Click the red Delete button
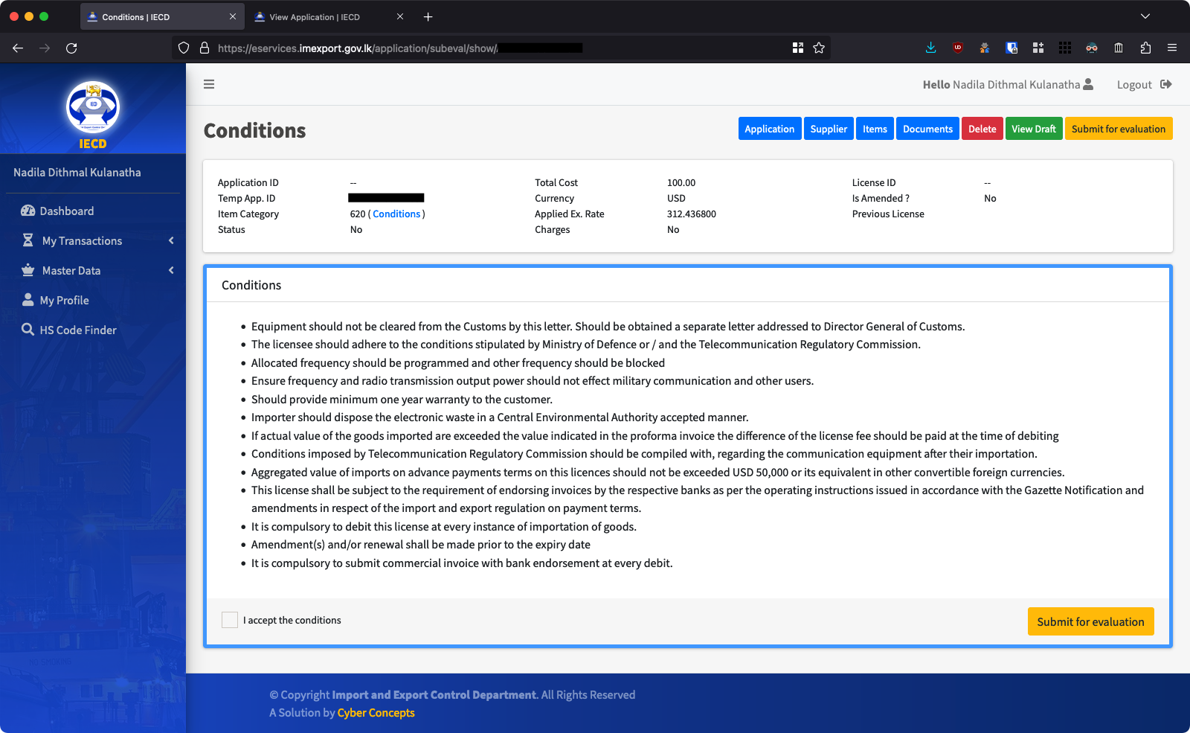Screen dimensions: 1190x733 coord(982,129)
